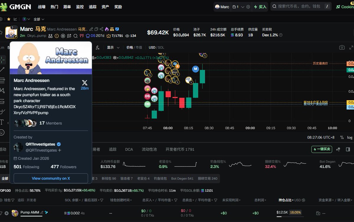Open the Cooking rocket link
Image resolution: width=354 pixels, height=222 pixels.
pyautogui.click(x=345, y=7)
